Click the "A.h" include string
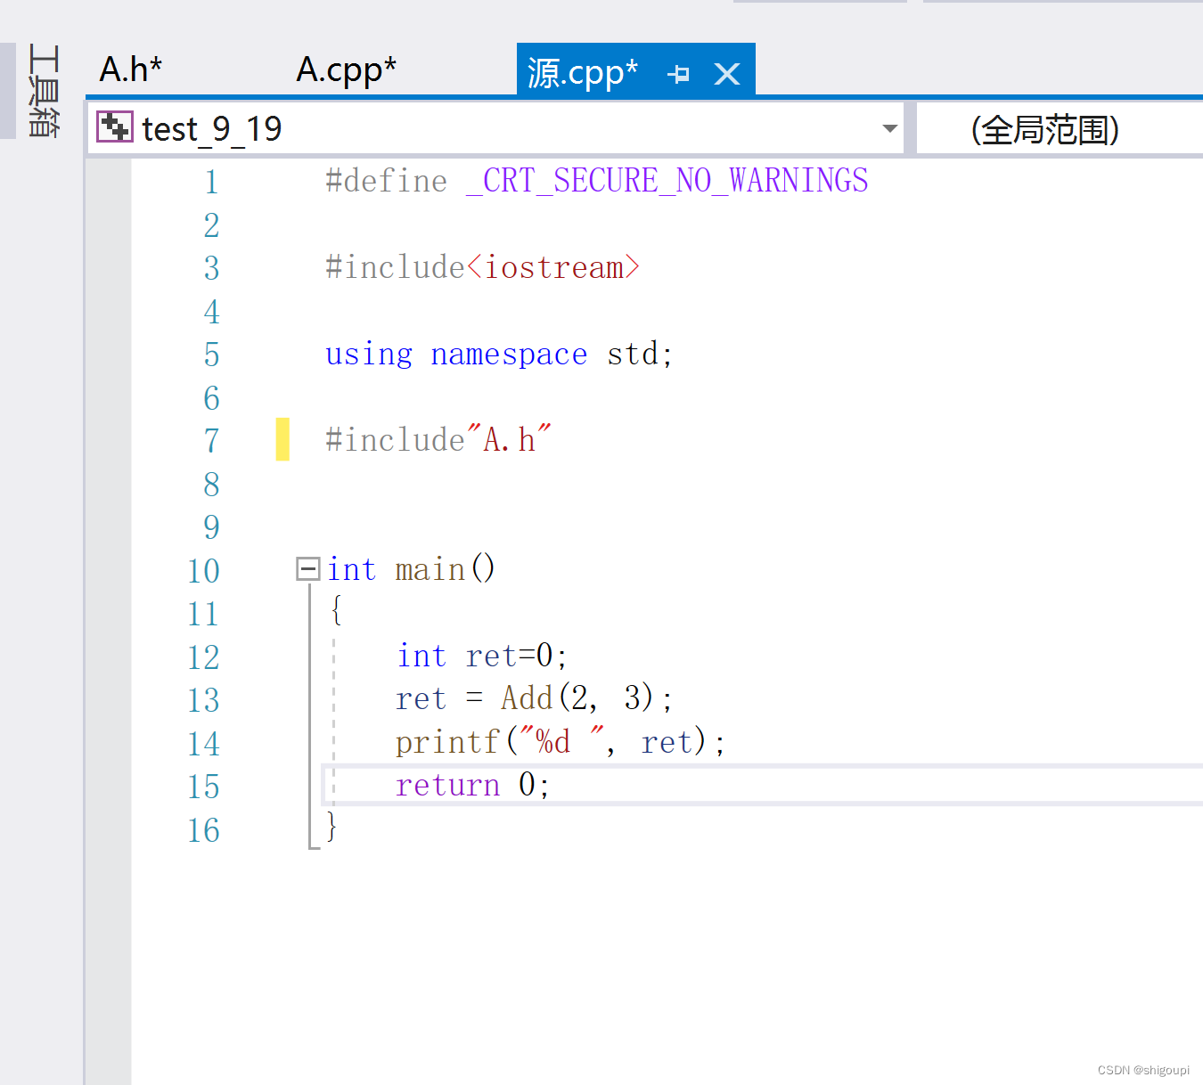The image size is (1203, 1085). (x=509, y=439)
